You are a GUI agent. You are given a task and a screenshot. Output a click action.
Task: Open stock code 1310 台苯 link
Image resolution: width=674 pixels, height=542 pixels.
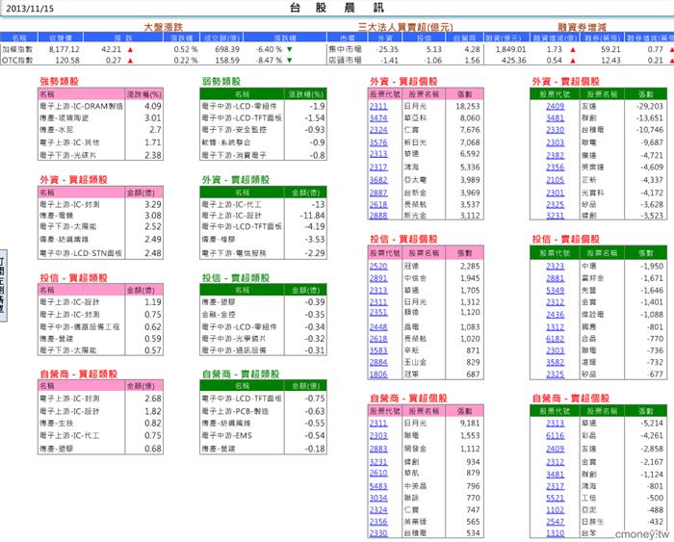tap(555, 532)
